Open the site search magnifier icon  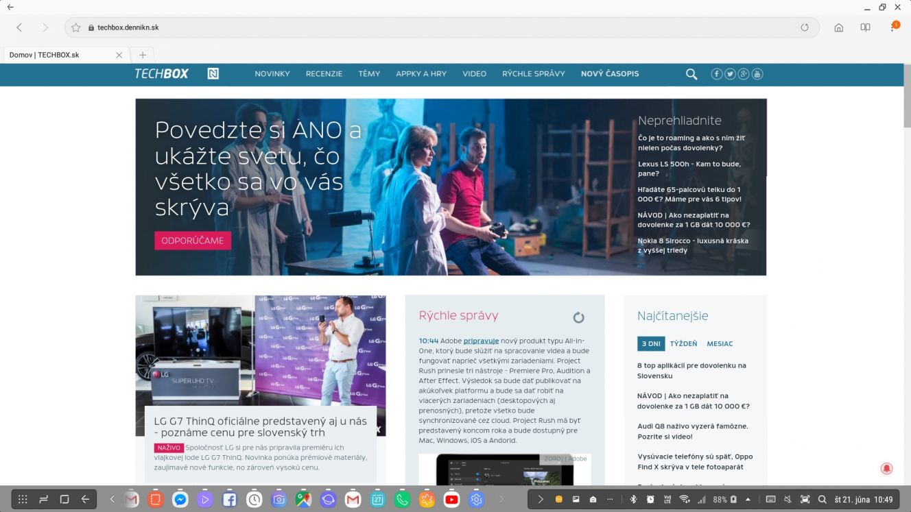point(691,74)
